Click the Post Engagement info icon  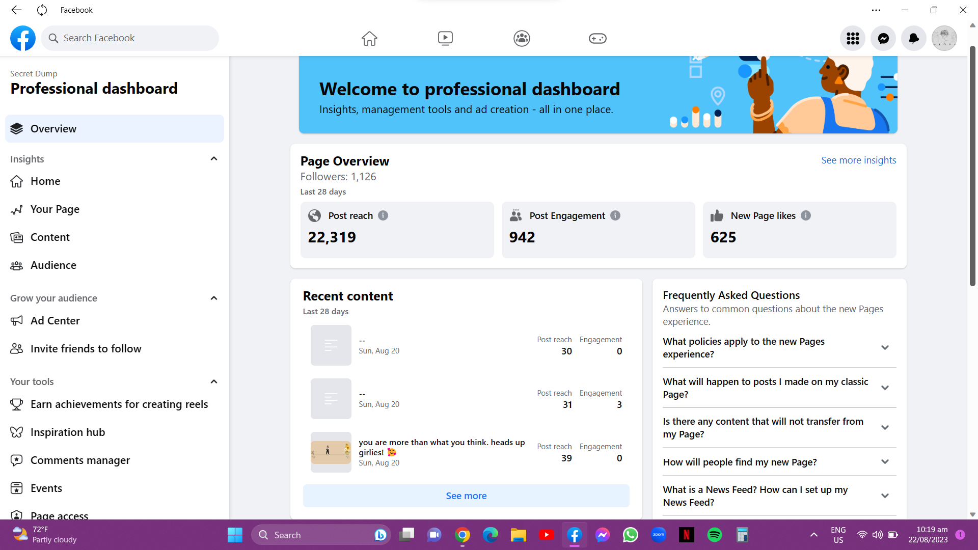[615, 215]
